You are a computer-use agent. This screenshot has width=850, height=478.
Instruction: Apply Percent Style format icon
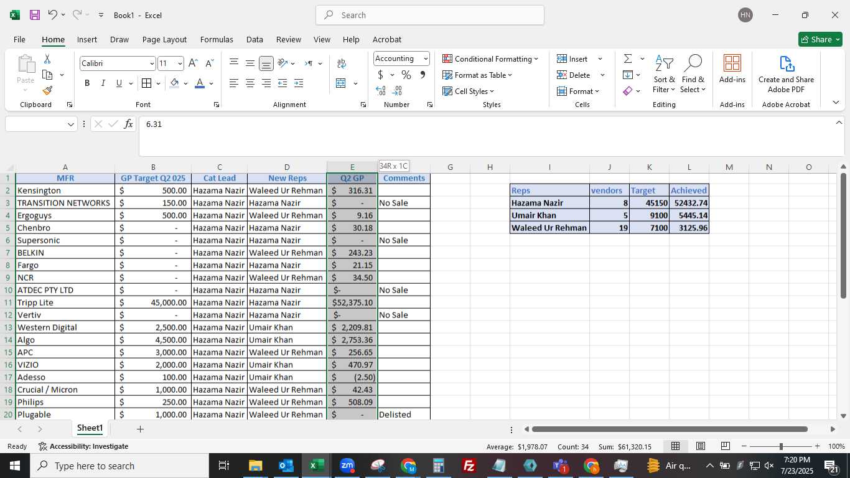tap(406, 75)
